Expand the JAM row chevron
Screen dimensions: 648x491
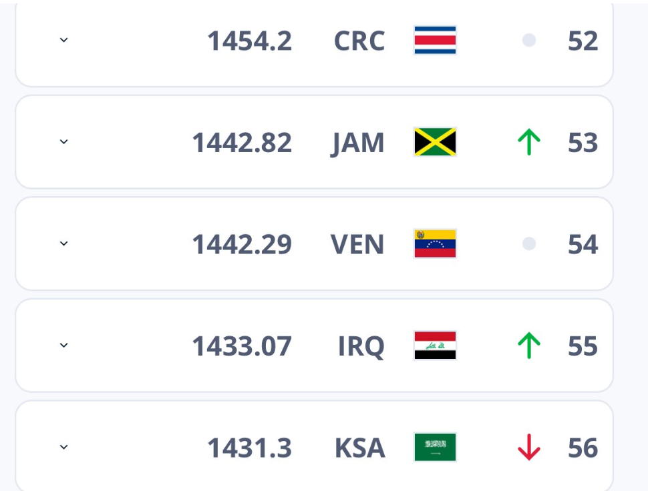coord(63,142)
